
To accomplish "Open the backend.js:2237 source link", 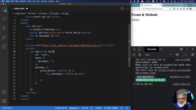I will [180, 77].
